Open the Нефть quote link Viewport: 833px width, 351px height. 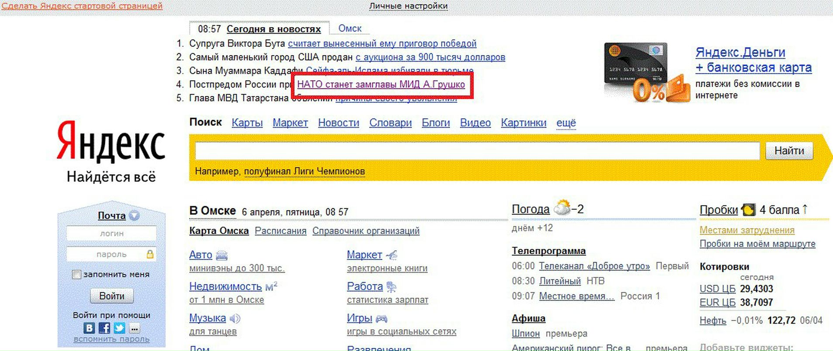point(713,321)
